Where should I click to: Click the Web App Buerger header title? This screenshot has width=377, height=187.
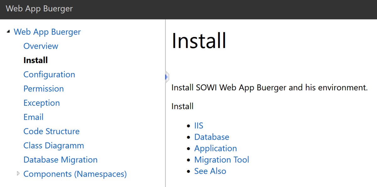39,8
